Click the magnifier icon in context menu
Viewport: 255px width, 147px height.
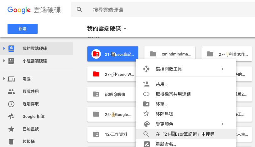146,134
